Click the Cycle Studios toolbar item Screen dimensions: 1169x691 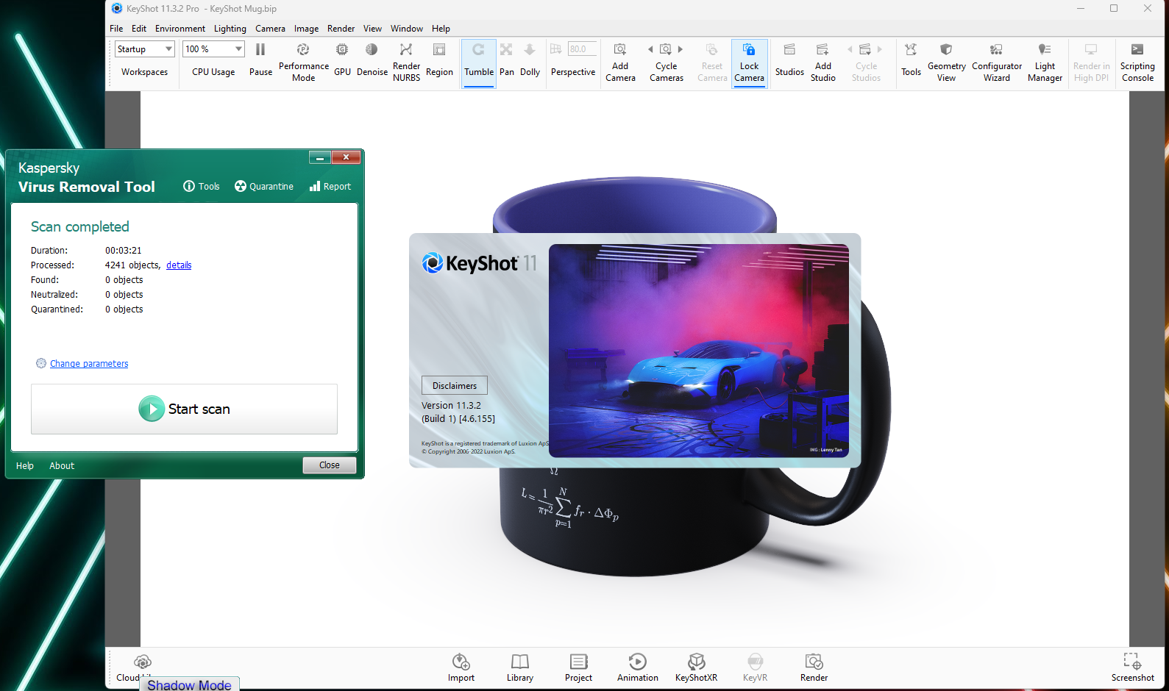(x=866, y=62)
